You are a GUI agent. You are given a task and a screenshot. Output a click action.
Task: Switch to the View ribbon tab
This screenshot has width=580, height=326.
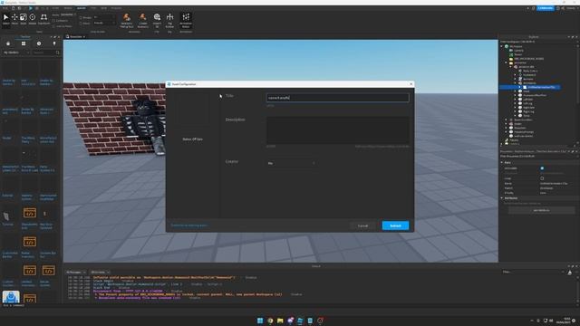tap(104, 8)
